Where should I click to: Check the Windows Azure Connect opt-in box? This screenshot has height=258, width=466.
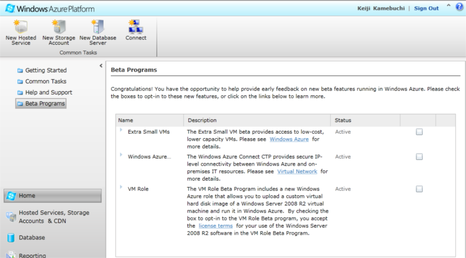(x=419, y=157)
